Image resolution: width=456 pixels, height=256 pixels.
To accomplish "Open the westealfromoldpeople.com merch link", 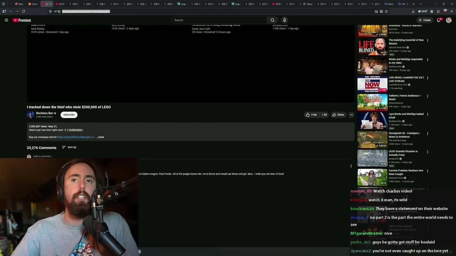I will point(76,137).
